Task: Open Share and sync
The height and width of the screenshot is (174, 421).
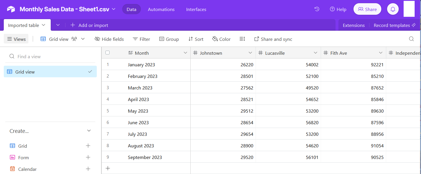Action: click(x=273, y=39)
